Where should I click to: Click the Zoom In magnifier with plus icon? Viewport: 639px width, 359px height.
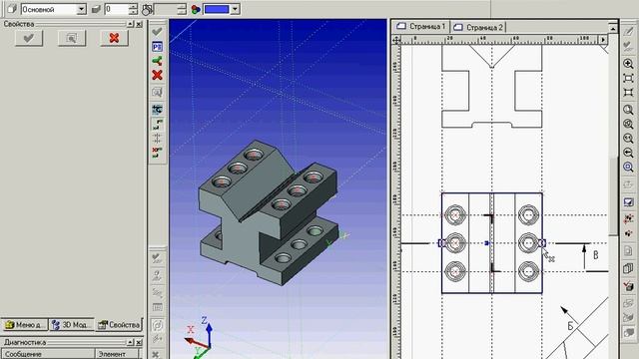pos(628,64)
